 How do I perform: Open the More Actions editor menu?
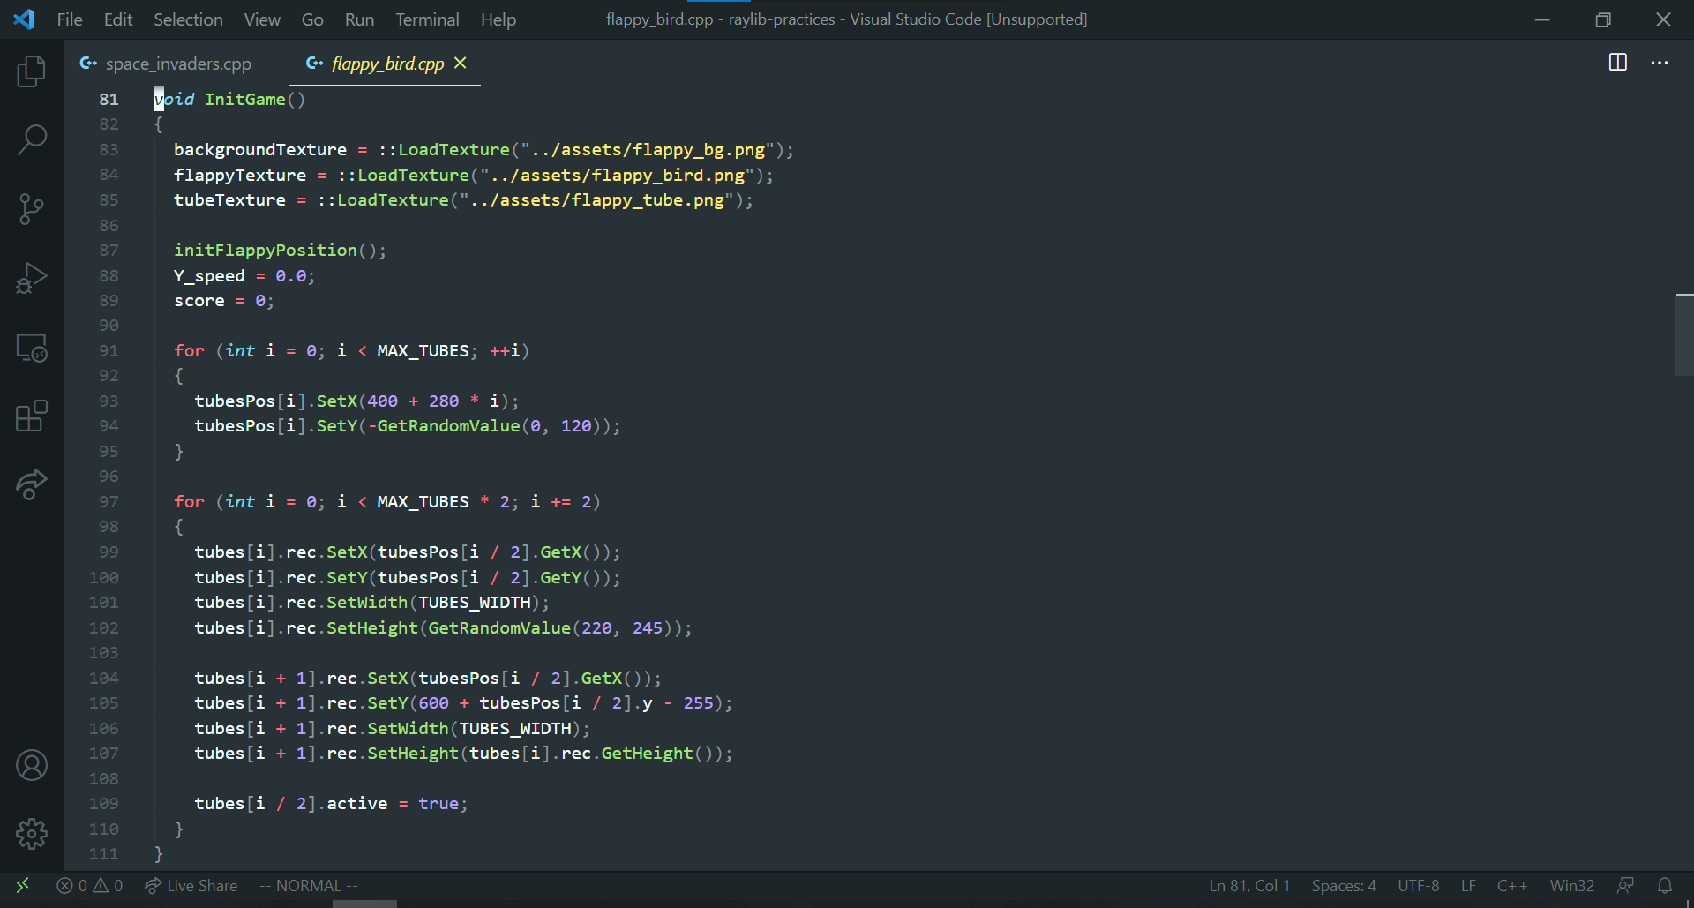pos(1660,63)
